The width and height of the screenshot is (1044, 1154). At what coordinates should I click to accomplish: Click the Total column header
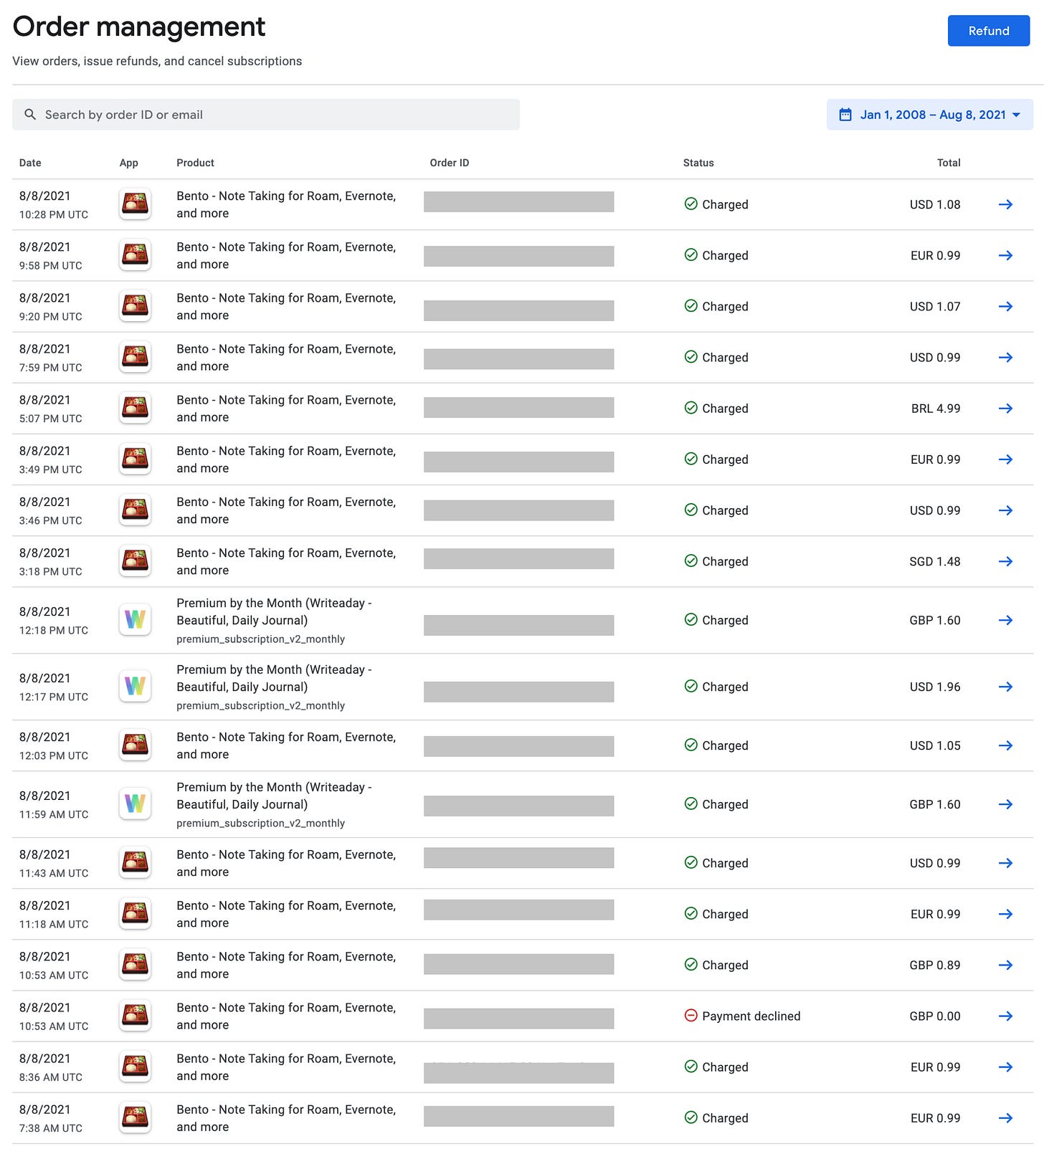pyautogui.click(x=949, y=163)
